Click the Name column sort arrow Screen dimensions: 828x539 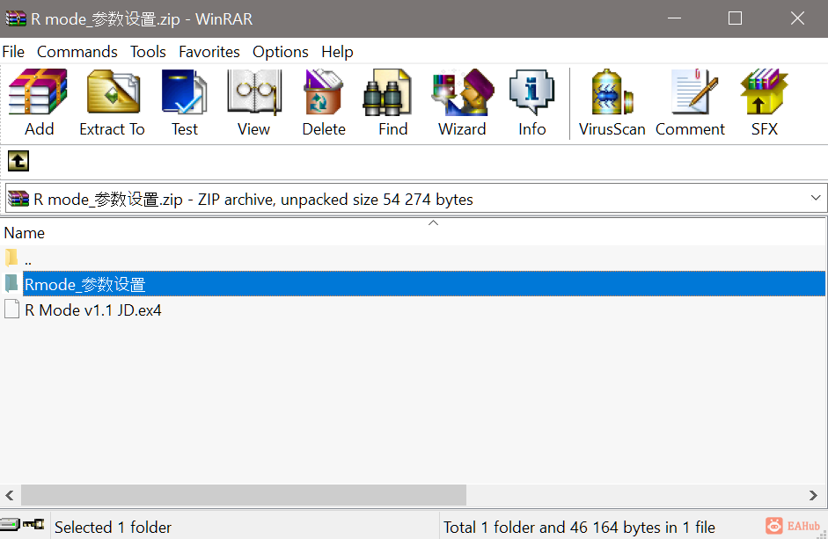pos(433,222)
